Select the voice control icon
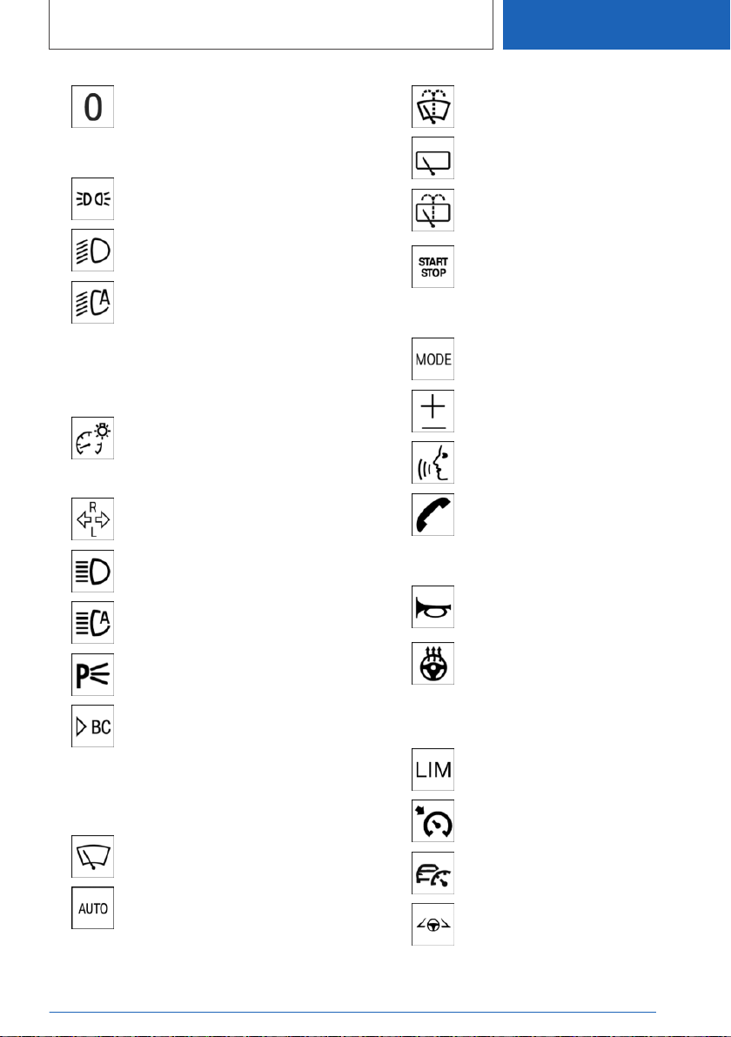The image size is (731, 1037). pyautogui.click(x=433, y=463)
